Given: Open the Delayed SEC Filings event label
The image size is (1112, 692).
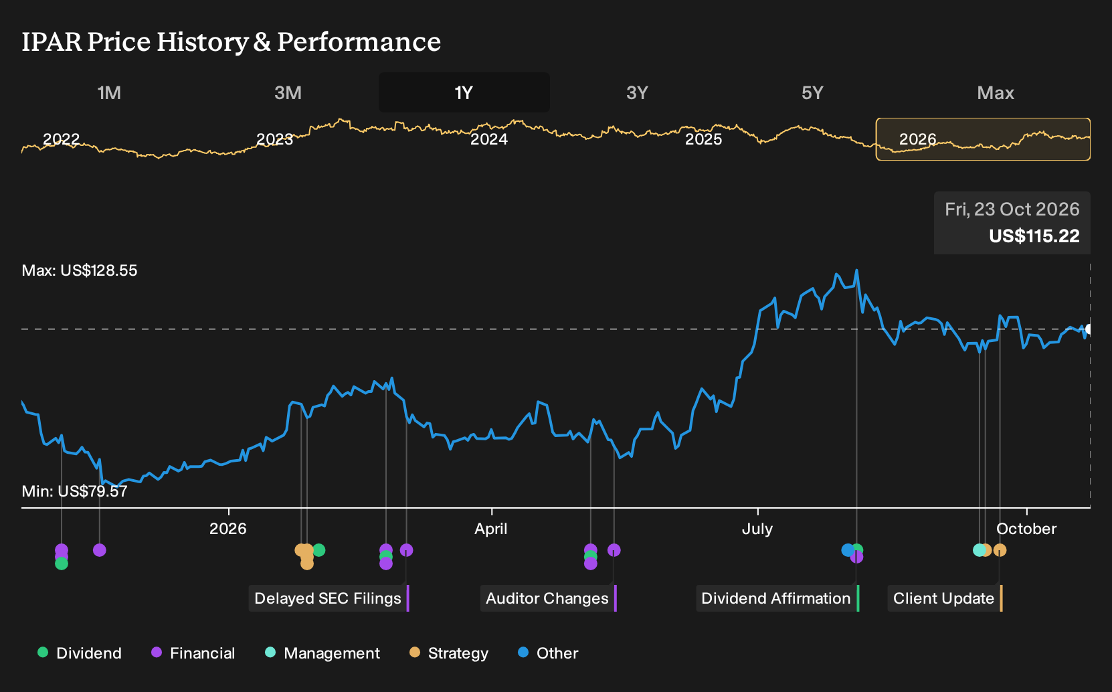Looking at the screenshot, I should tap(329, 598).
